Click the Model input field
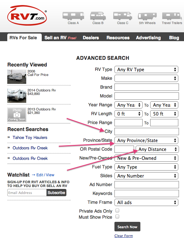 click(147, 96)
